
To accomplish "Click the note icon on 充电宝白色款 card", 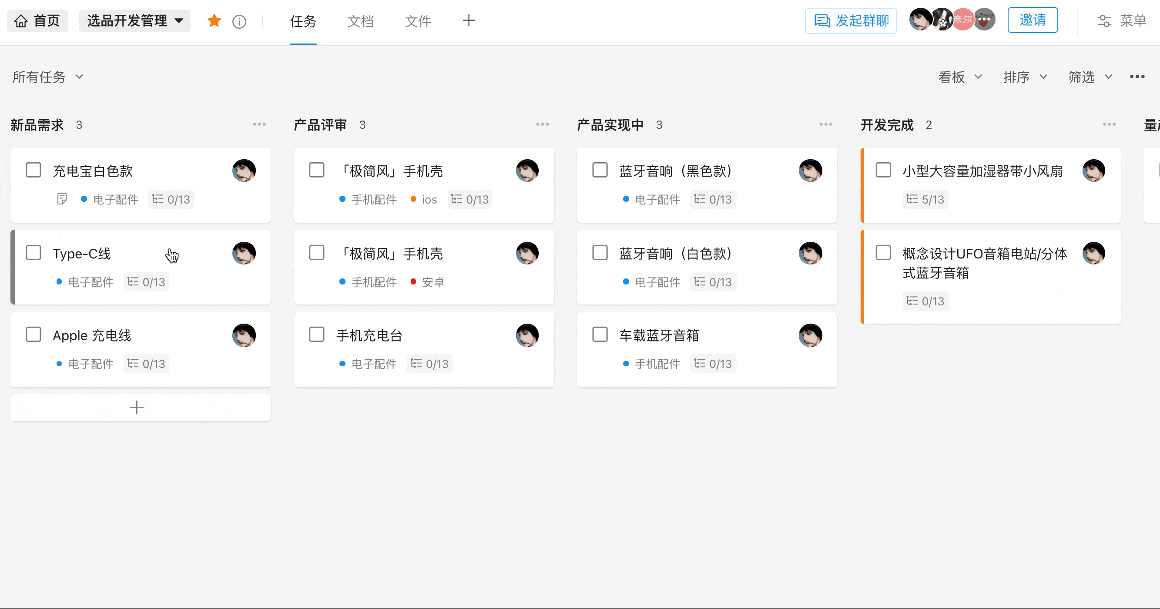I will tap(62, 199).
